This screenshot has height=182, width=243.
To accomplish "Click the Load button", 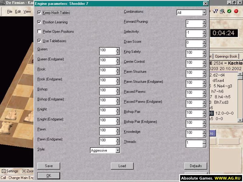I will point(122,166).
